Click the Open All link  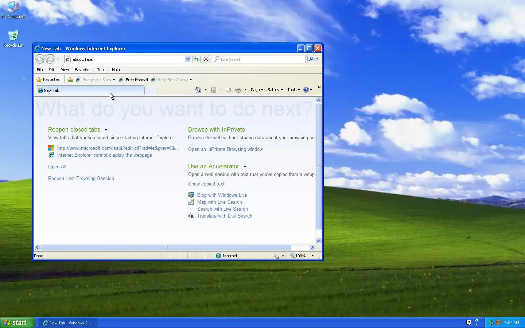point(57,167)
